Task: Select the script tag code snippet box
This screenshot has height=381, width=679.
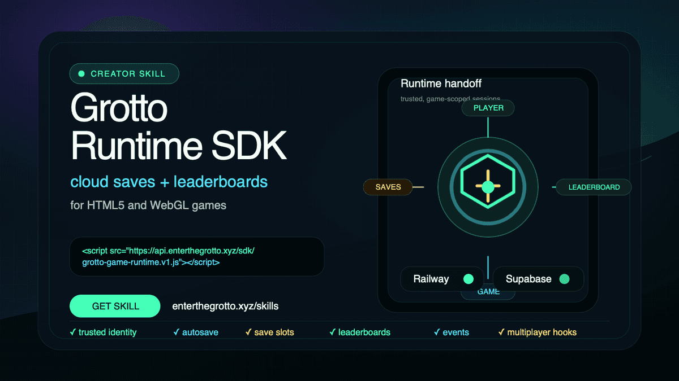Action: tap(197, 256)
